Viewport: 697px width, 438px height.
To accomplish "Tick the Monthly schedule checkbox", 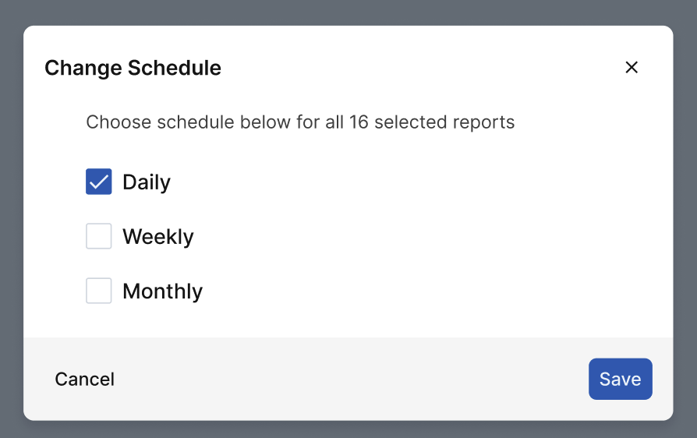I will 99,291.
